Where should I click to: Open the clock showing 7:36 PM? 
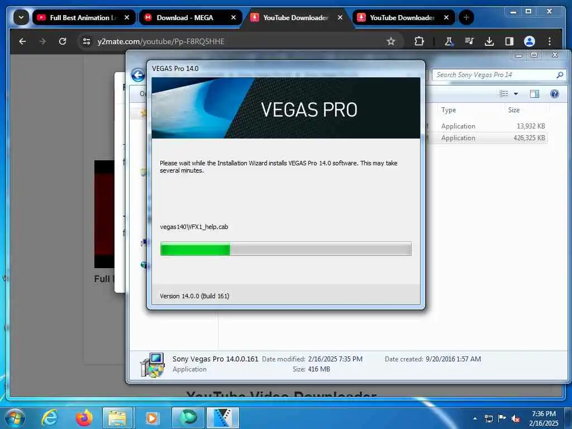[x=544, y=418]
